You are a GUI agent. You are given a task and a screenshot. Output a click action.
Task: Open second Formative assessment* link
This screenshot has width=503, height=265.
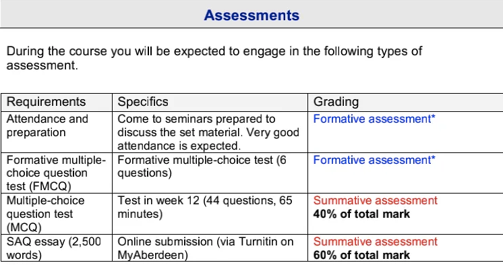[374, 160]
